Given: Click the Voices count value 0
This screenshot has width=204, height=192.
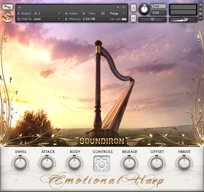Looking at the screenshot, I should pyautogui.click(x=84, y=14).
